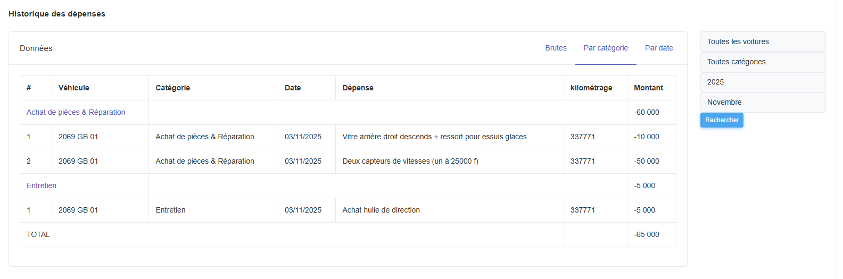Select the Deux capteurs de vitesses expense
Viewport: 843px width, 279px height.
pos(410,161)
